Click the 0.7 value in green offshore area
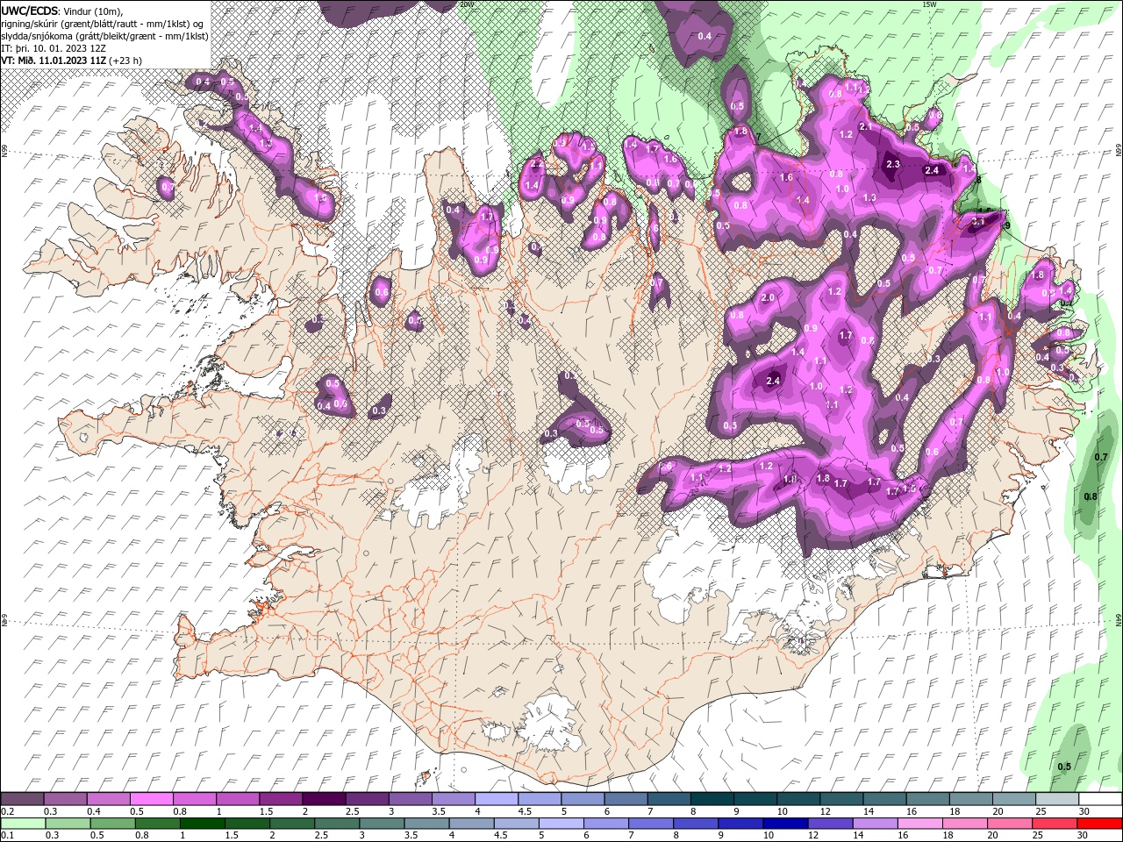The image size is (1123, 842). pyautogui.click(x=1103, y=457)
